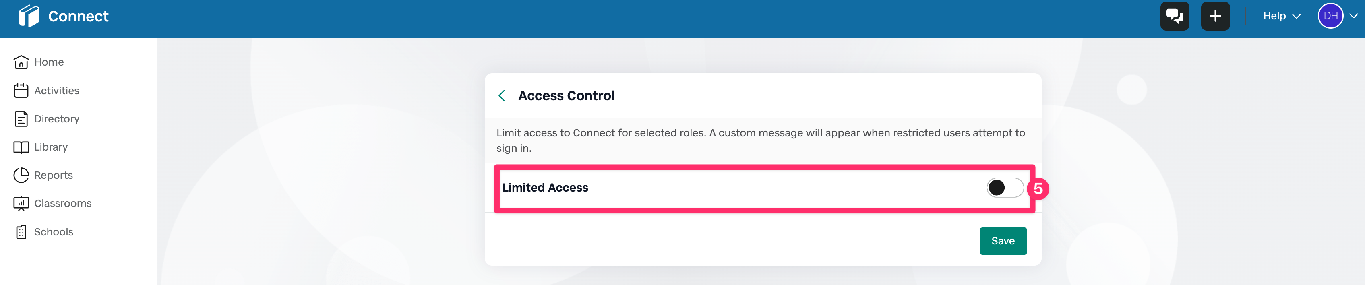Click the Limited Access label
1365x285 pixels.
545,188
